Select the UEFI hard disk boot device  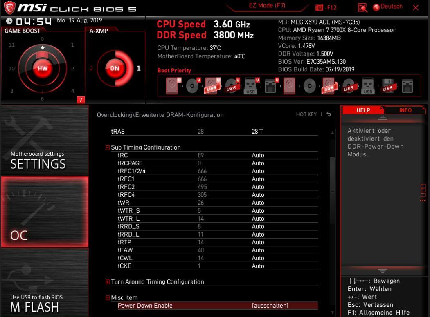[173, 86]
